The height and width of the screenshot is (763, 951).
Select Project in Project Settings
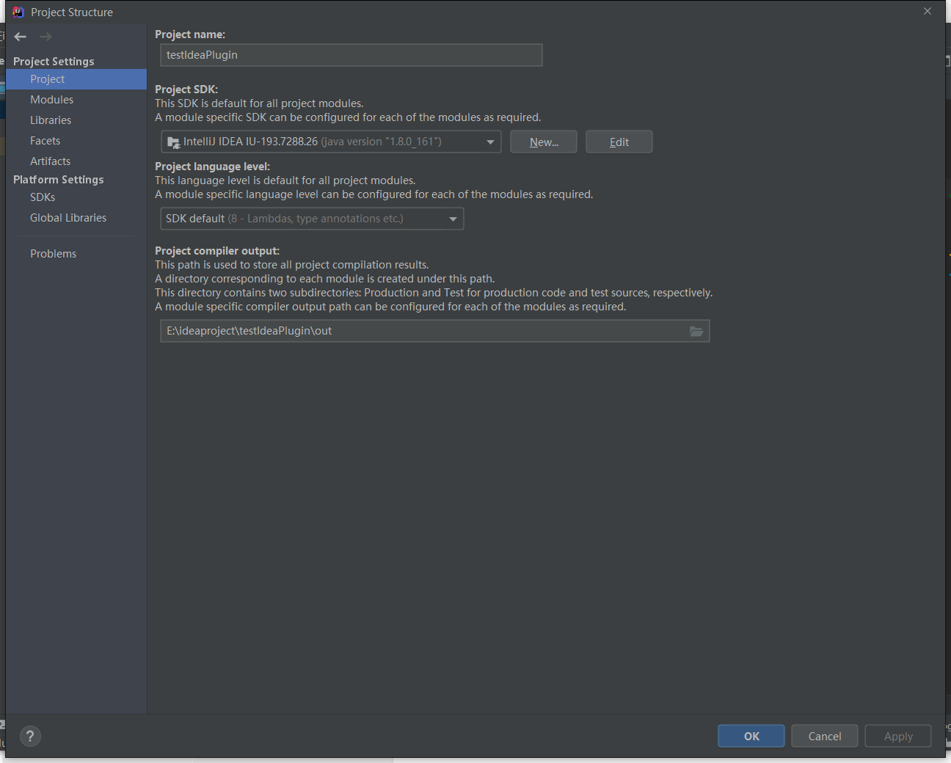(x=76, y=79)
